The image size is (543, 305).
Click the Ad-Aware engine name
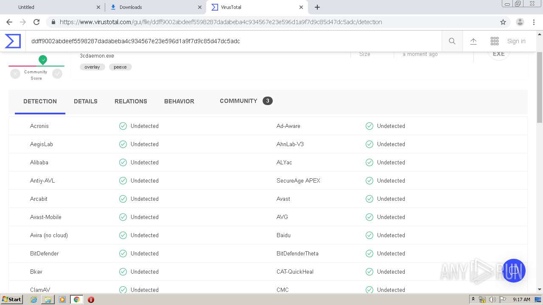[x=288, y=126]
